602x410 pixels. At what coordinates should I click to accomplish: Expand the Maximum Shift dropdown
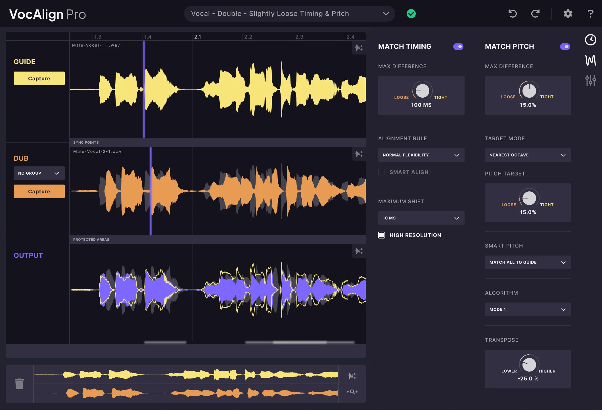[x=419, y=218]
